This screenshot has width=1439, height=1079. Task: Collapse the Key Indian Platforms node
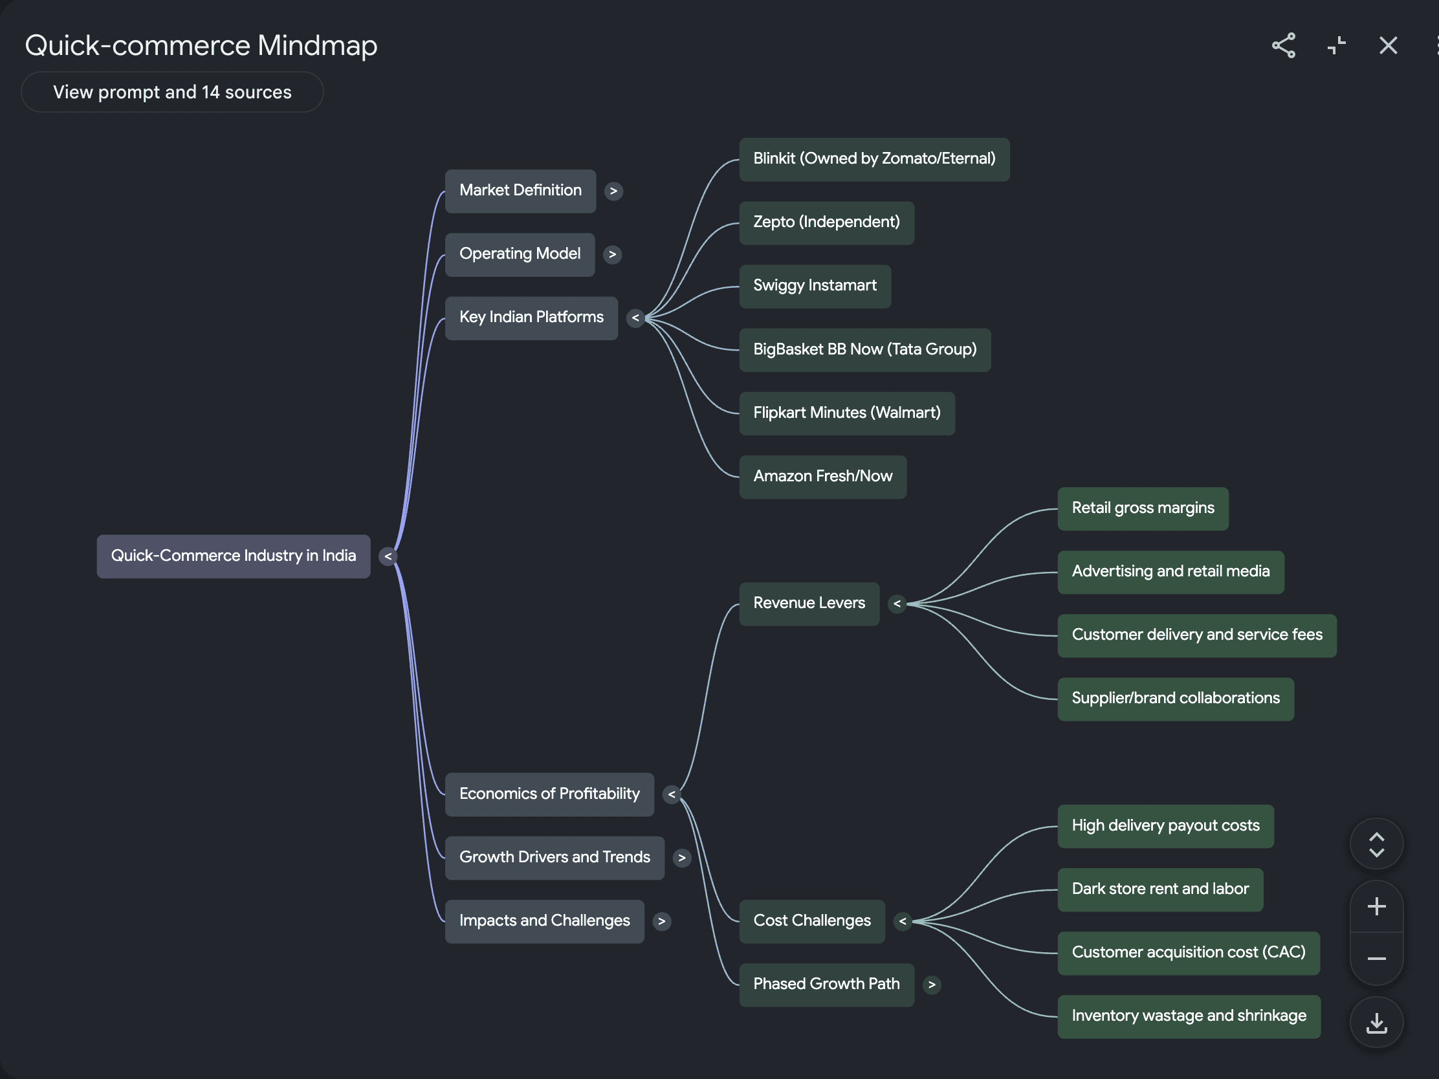[x=635, y=318]
